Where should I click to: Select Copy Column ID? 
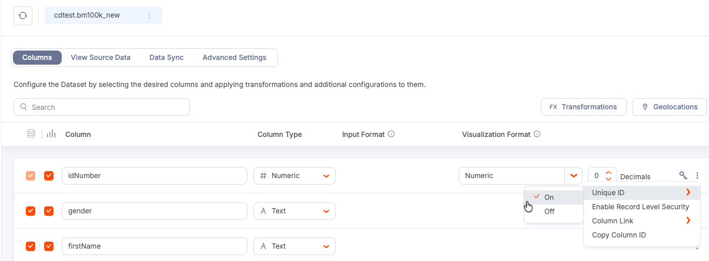pos(641,235)
